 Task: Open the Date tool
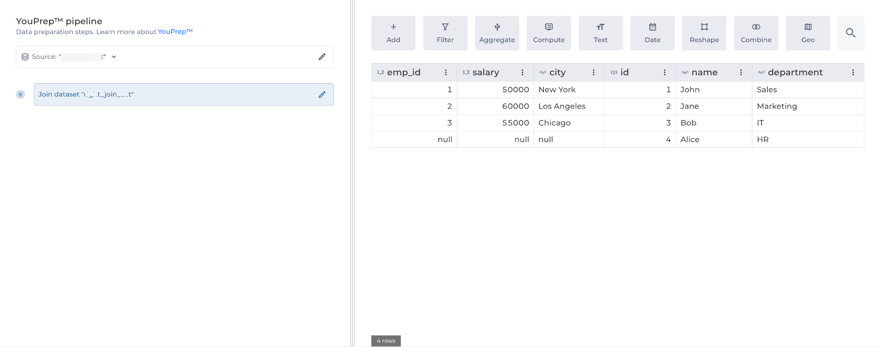click(652, 33)
